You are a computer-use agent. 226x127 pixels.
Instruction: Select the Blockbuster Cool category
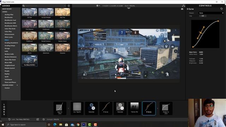(x=10, y=20)
